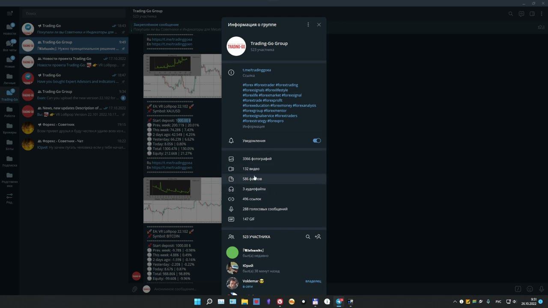
Task: Click the Telegram icon in the taskbar
Action: tap(339, 302)
